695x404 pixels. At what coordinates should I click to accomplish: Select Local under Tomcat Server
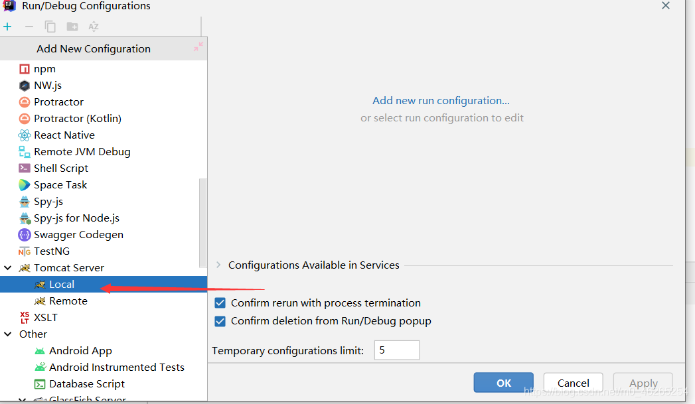pos(62,285)
